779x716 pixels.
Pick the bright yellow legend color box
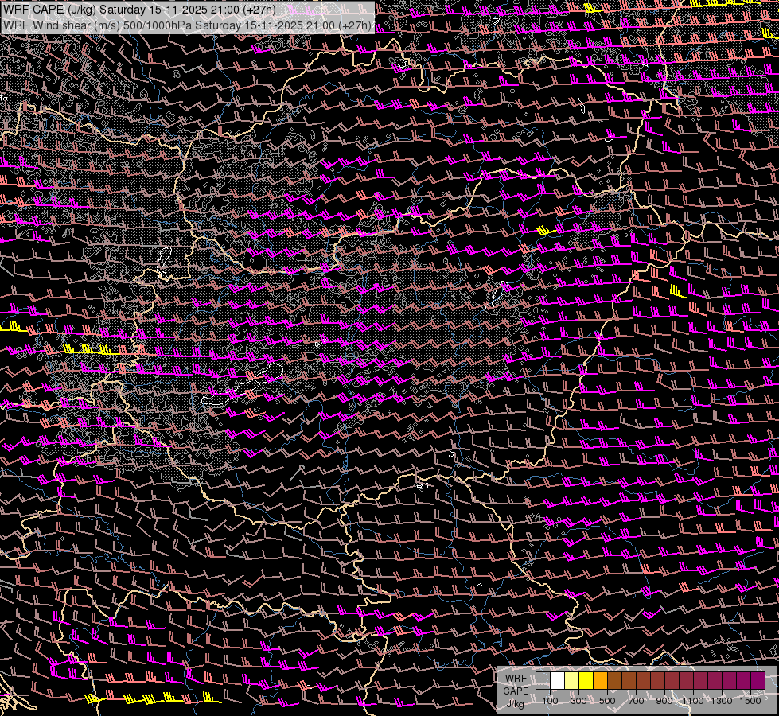point(586,680)
